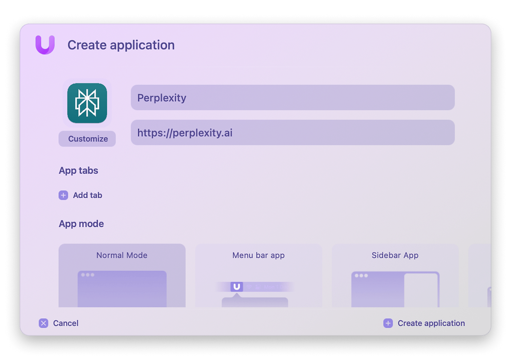
Task: Open the Customize icon button
Action: 87,139
